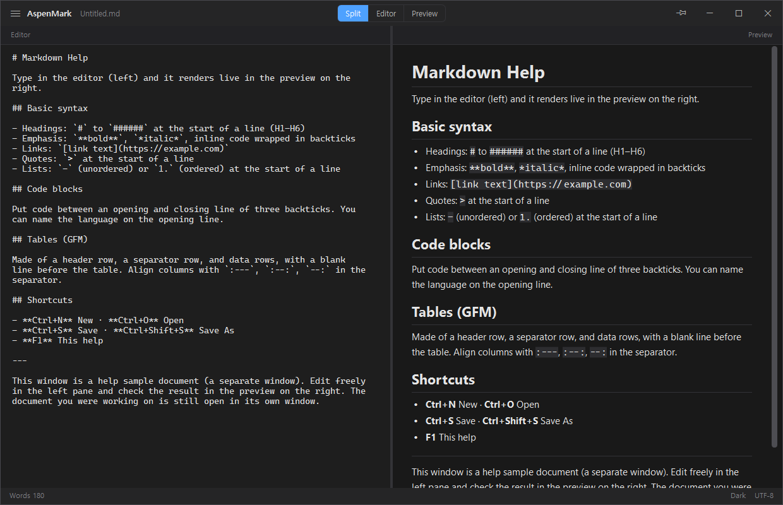Image resolution: width=783 pixels, height=505 pixels.
Task: Click the pin window icon in title bar
Action: click(x=681, y=13)
